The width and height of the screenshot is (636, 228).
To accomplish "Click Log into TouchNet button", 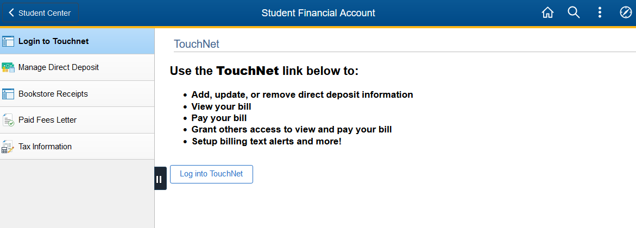I will coord(211,174).
